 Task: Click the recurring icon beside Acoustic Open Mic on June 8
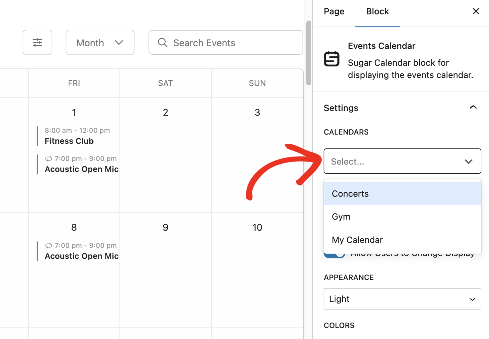coord(48,245)
